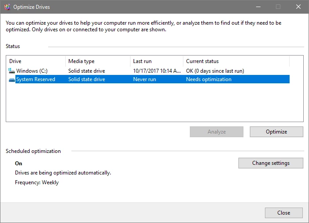Sort by the Media type column header
This screenshot has height=223, width=309.
(98, 61)
